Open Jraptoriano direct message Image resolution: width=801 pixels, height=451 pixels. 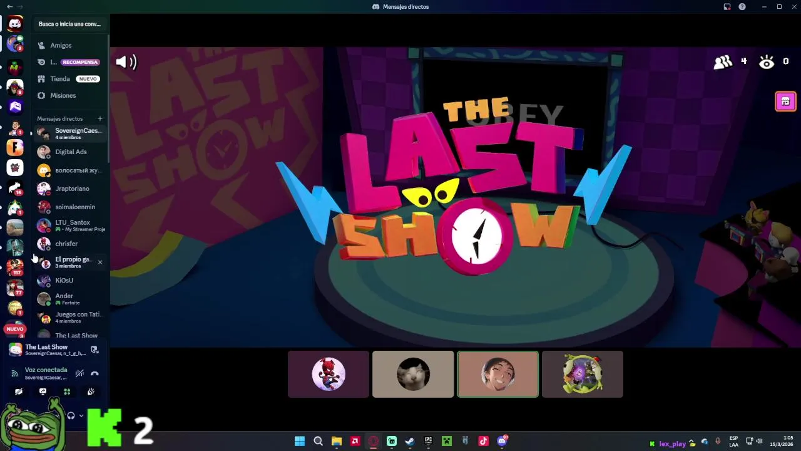point(70,189)
